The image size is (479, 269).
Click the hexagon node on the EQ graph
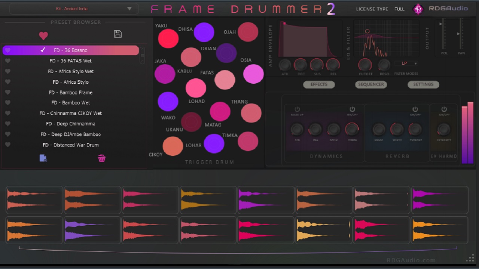[x=367, y=31]
